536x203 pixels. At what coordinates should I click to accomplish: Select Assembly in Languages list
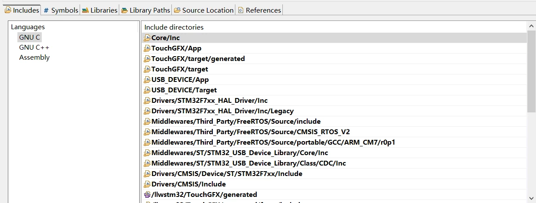[34, 58]
